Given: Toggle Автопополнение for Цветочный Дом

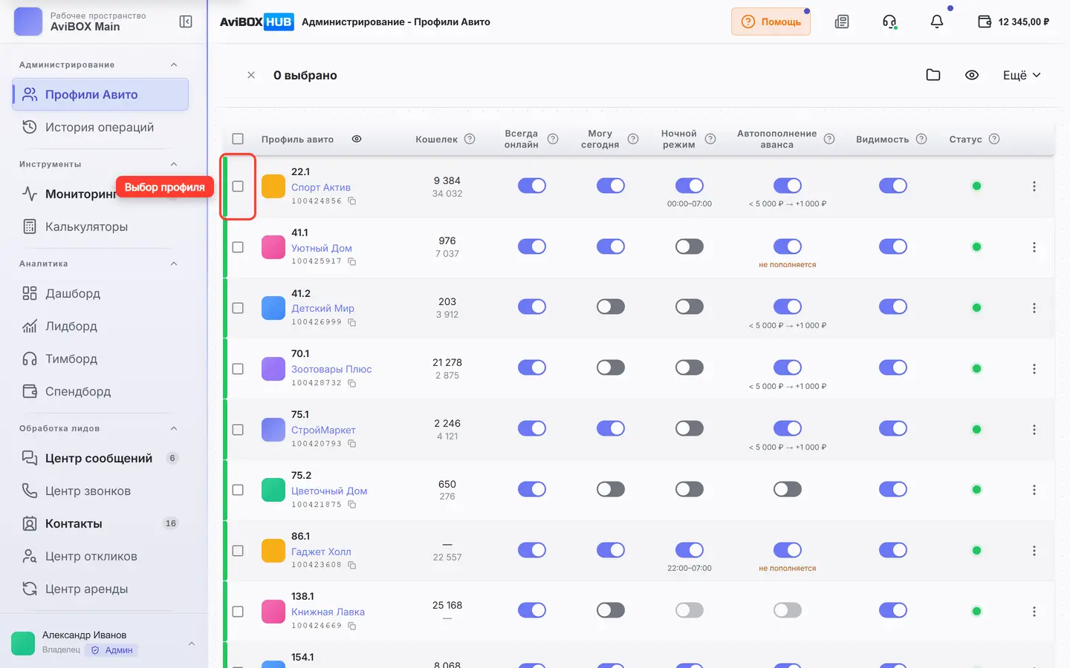Looking at the screenshot, I should pyautogui.click(x=788, y=489).
